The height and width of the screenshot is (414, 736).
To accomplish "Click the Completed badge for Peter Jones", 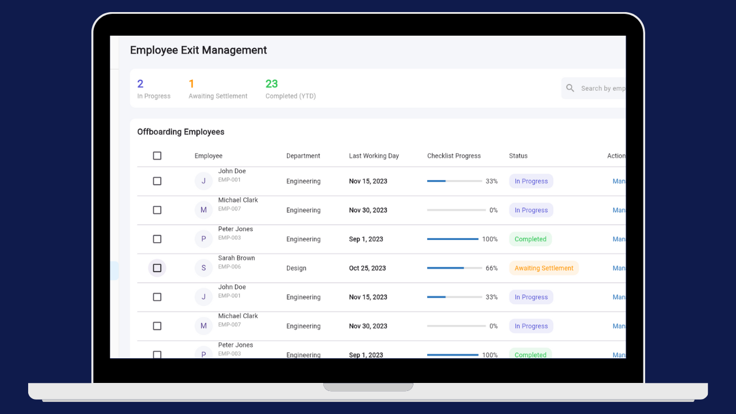I will coord(530,239).
